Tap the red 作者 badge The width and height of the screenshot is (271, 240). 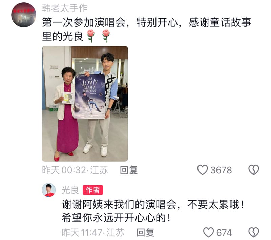point(93,190)
